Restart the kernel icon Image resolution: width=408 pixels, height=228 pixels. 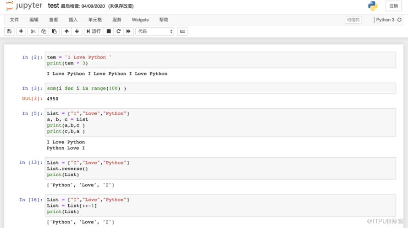[x=118, y=32]
